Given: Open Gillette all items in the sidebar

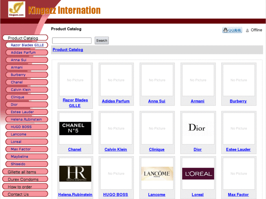Looking at the screenshot, I should click(x=25, y=172).
